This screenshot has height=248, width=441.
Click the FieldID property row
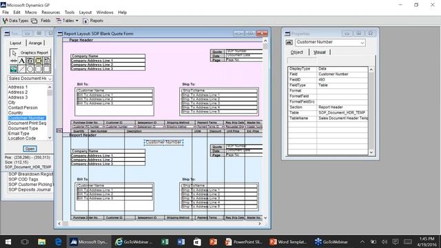[x=328, y=80]
